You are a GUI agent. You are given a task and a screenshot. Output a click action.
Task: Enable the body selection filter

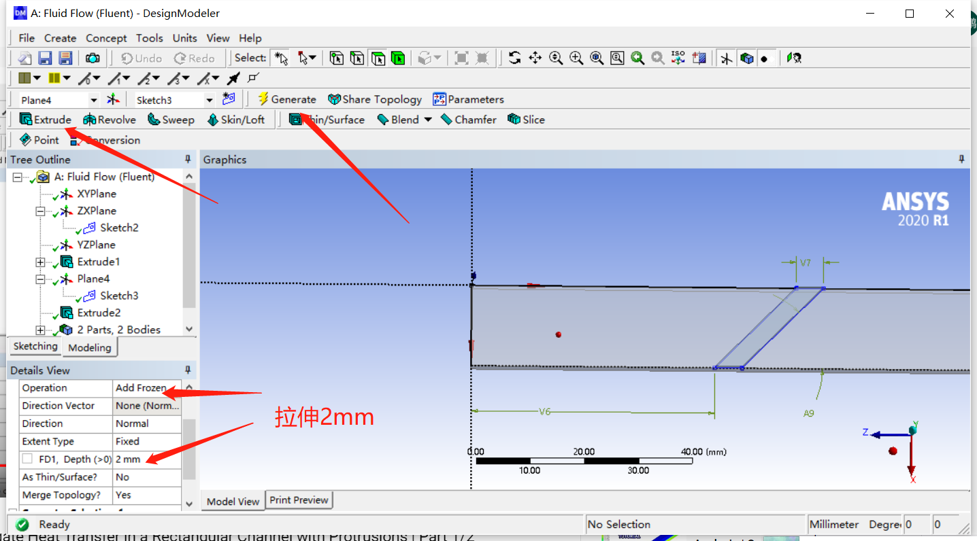398,58
